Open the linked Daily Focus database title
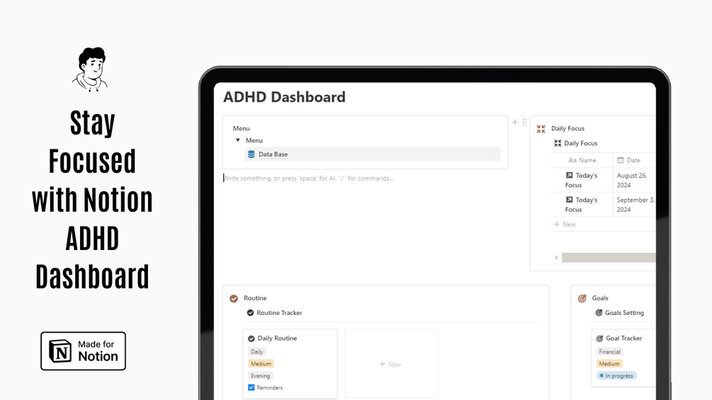 pyautogui.click(x=581, y=143)
